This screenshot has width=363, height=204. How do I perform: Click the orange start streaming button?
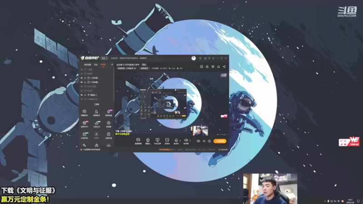coord(220,141)
